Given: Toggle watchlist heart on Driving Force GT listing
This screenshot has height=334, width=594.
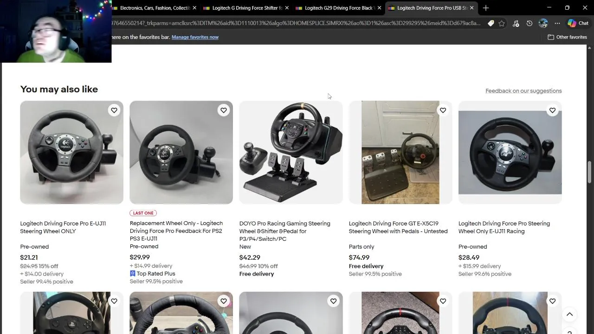Looking at the screenshot, I should (x=443, y=110).
